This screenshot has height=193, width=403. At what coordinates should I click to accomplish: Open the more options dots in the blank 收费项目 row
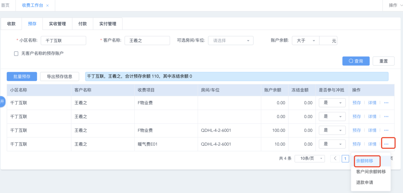(386, 116)
